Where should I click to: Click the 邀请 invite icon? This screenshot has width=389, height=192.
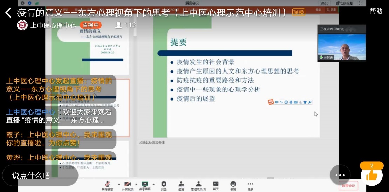pos(181,185)
